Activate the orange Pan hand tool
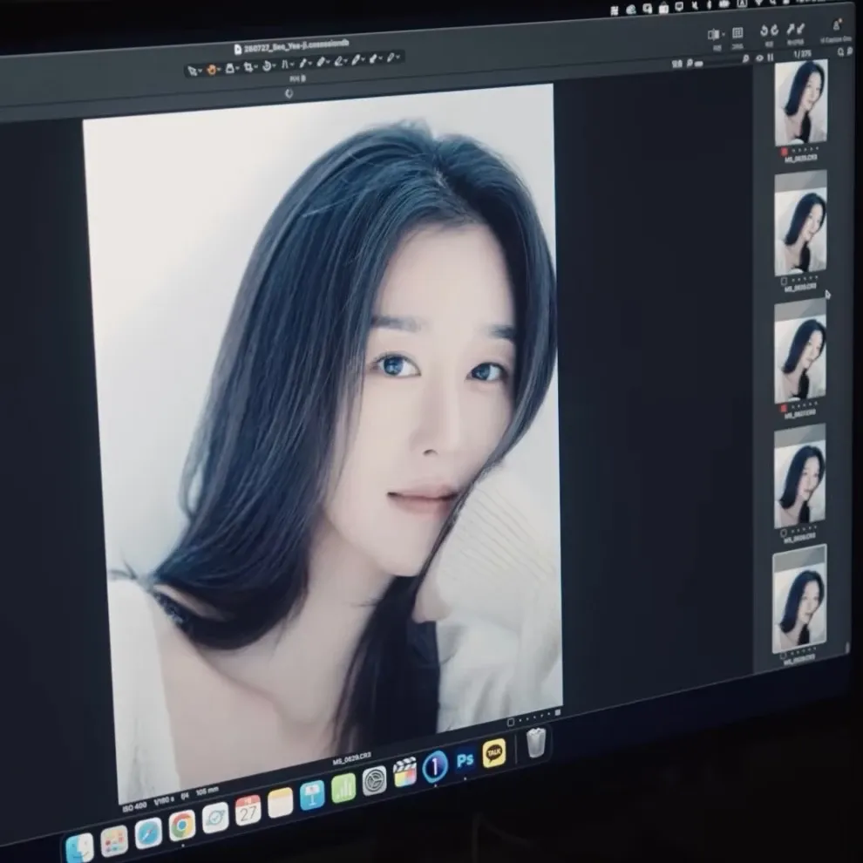The height and width of the screenshot is (863, 863). (211, 70)
